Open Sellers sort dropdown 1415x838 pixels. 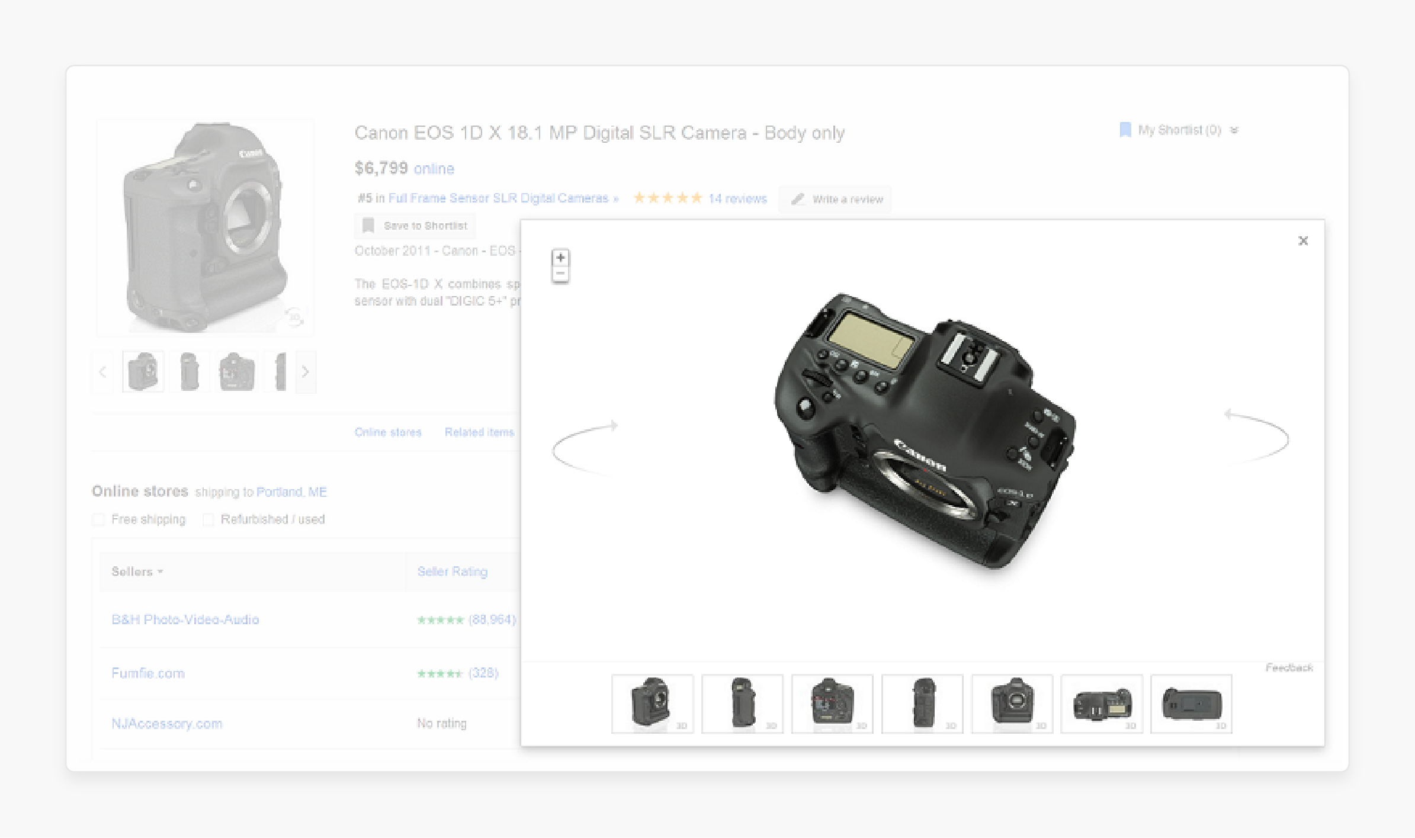[x=137, y=571]
